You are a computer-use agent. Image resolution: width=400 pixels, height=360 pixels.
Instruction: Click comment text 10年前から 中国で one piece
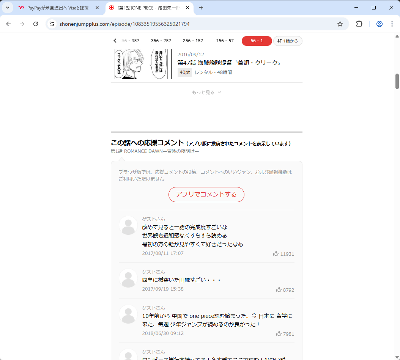(217, 320)
